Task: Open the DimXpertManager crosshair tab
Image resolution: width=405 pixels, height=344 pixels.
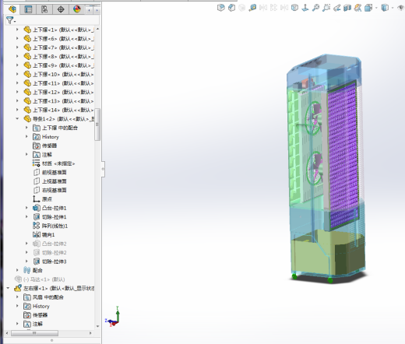Action: [x=61, y=9]
